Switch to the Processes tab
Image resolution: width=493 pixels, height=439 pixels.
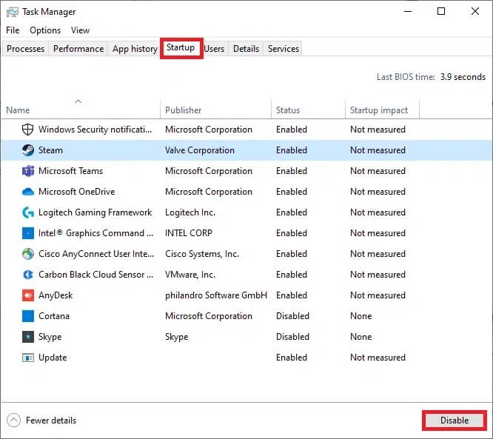point(25,49)
